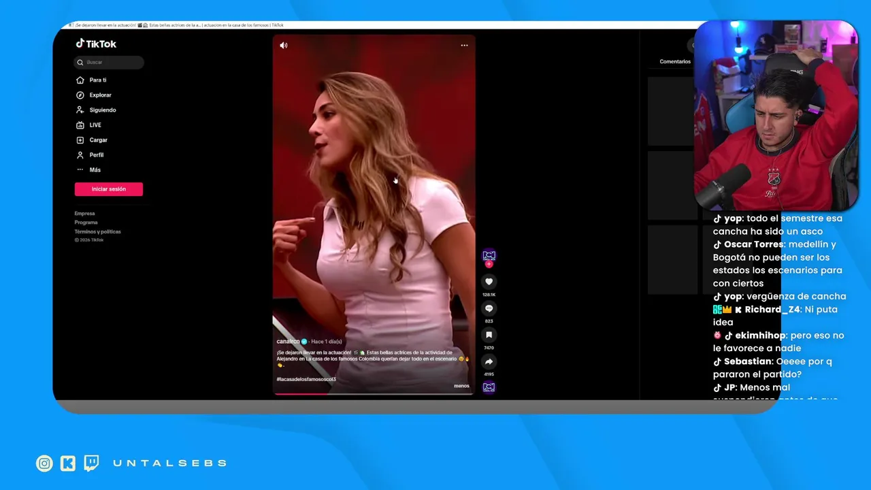This screenshot has height=490, width=871.
Task: Click the streamer webcam thumbnail
Action: pos(776,116)
